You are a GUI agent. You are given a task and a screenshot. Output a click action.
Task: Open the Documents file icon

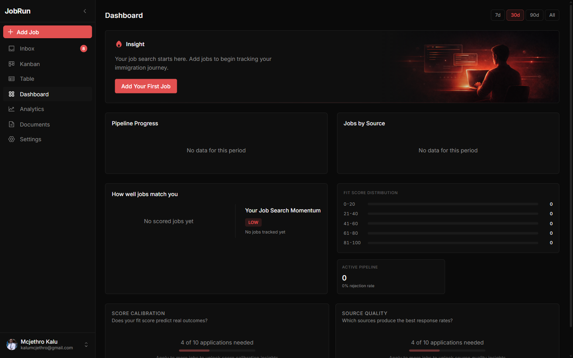coord(12,125)
